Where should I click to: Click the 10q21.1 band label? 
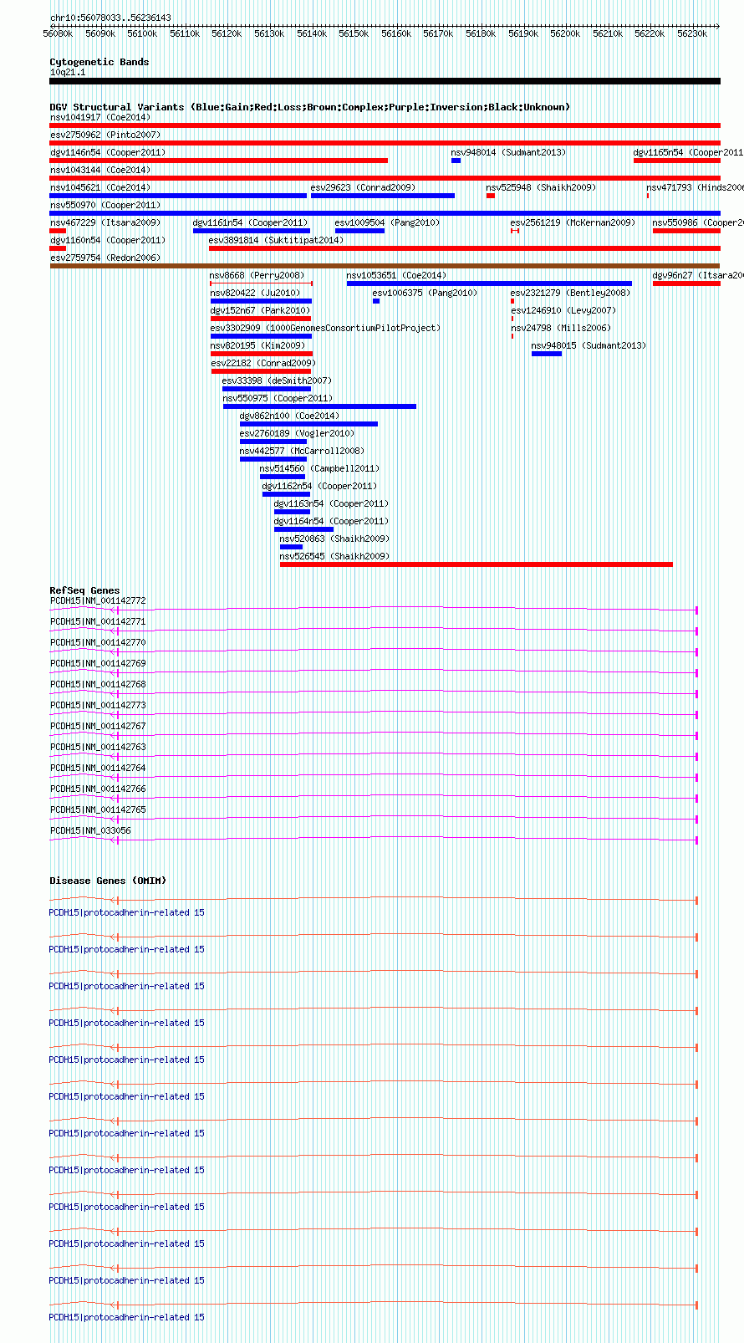click(68, 72)
